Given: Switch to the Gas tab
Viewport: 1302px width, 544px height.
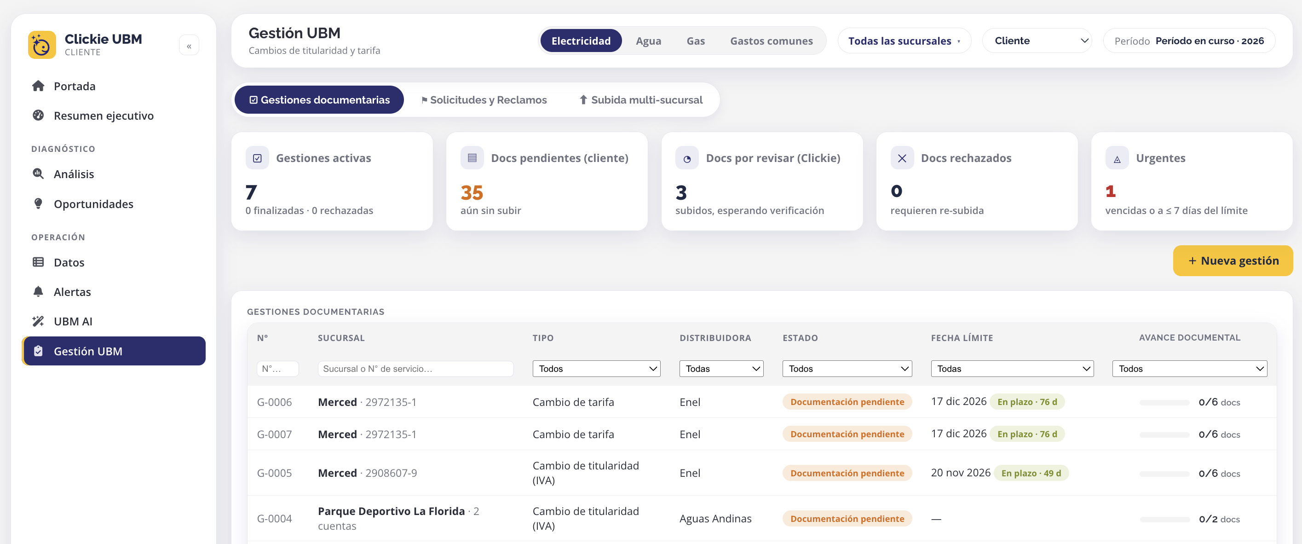Looking at the screenshot, I should pyautogui.click(x=696, y=41).
